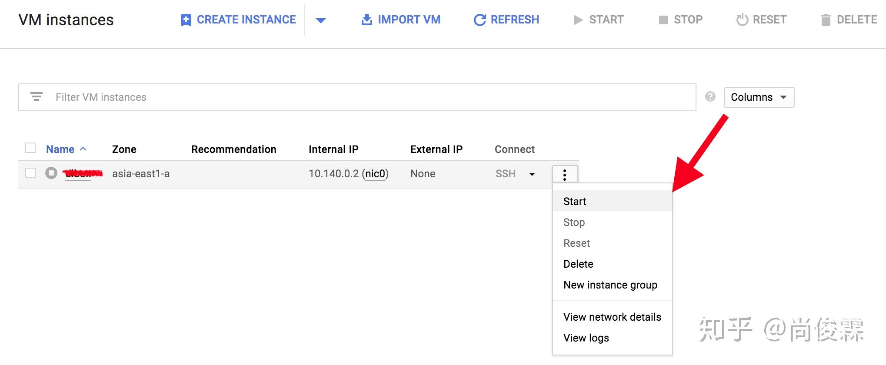Expand the SSH connect options arrow
The width and height of the screenshot is (886, 365).
pyautogui.click(x=532, y=174)
